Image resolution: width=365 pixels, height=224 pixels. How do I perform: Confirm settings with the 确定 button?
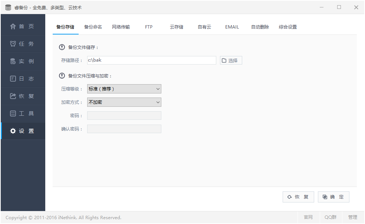[x=333, y=197]
